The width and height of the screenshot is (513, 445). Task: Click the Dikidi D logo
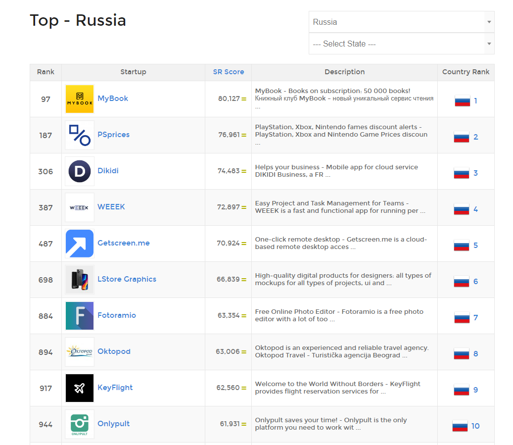coord(80,171)
